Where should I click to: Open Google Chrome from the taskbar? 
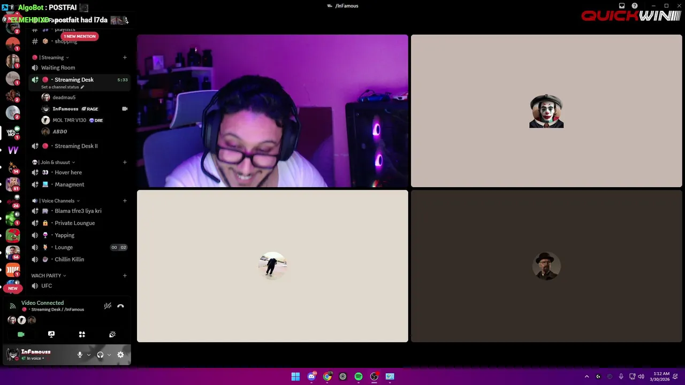click(x=327, y=376)
